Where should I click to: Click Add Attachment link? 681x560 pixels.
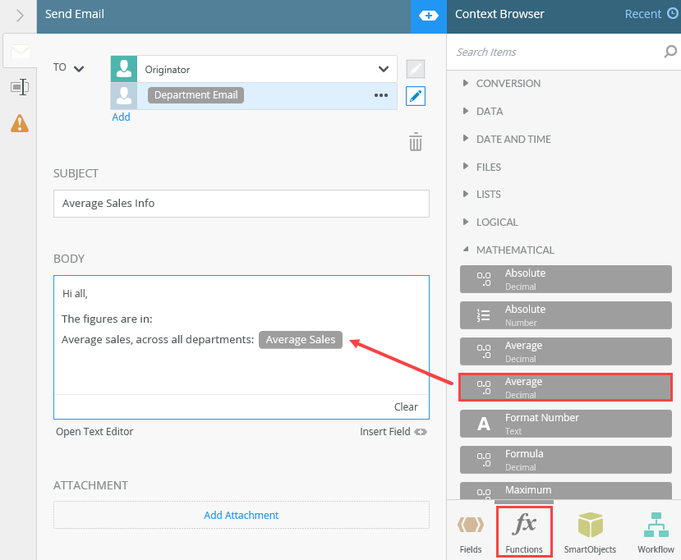pyautogui.click(x=241, y=516)
